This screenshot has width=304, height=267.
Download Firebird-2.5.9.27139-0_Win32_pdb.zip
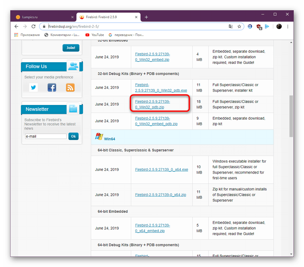(x=152, y=104)
